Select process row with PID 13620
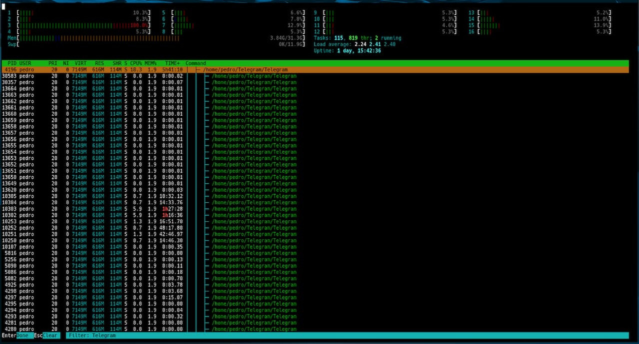639x344 pixels. pos(315,190)
